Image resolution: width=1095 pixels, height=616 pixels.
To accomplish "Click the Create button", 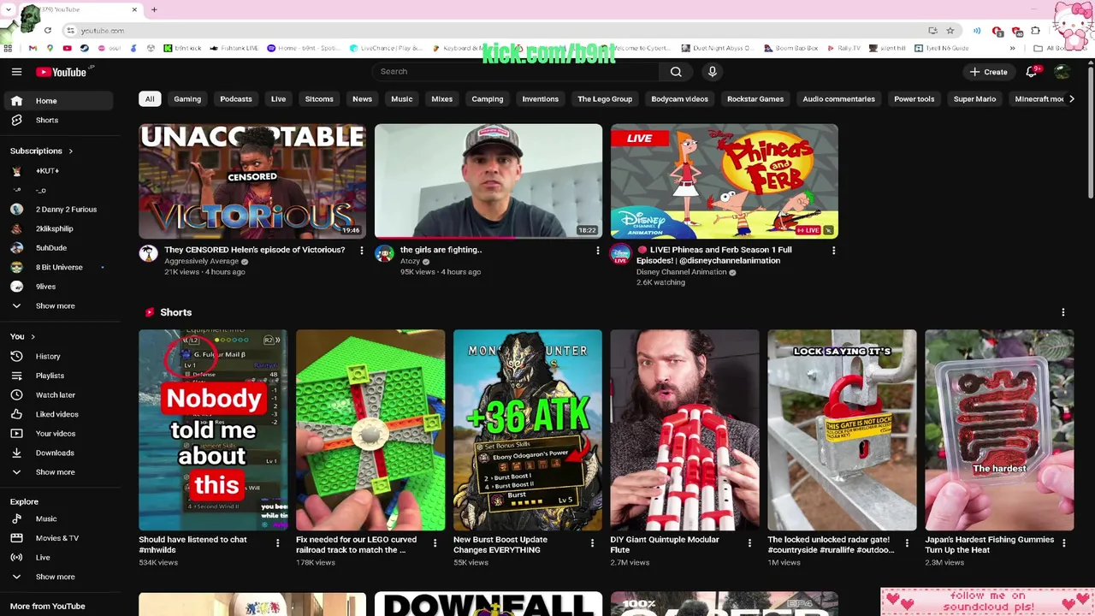I will (988, 72).
